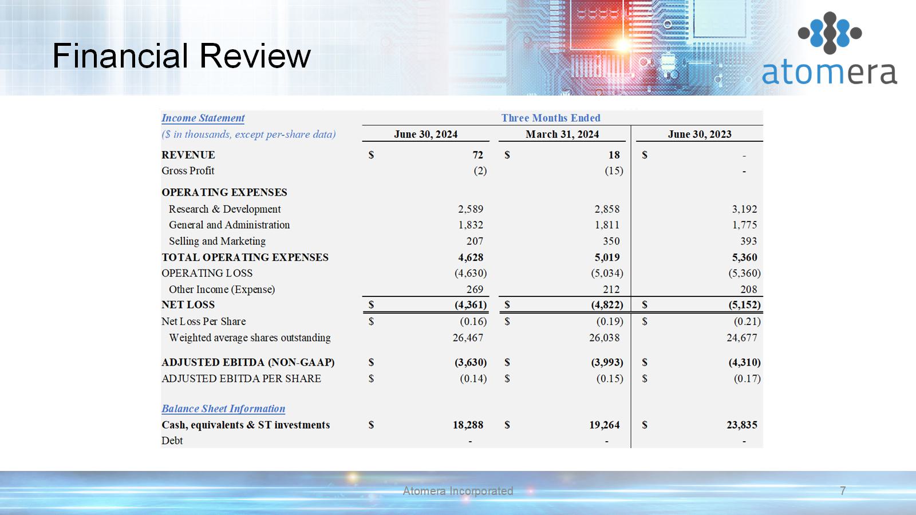Select the June 30, 2023 column header

pyautogui.click(x=699, y=134)
